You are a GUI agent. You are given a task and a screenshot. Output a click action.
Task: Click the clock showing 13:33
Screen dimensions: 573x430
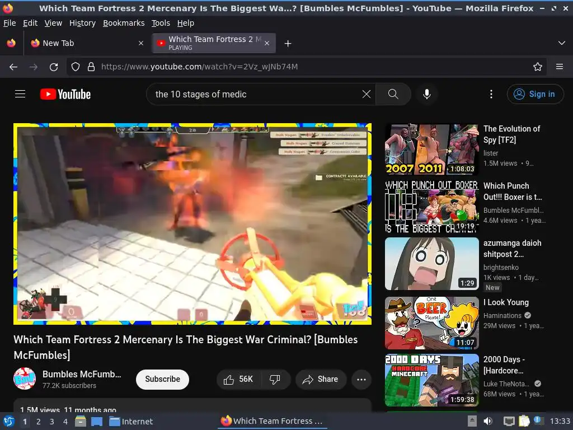(x=560, y=421)
